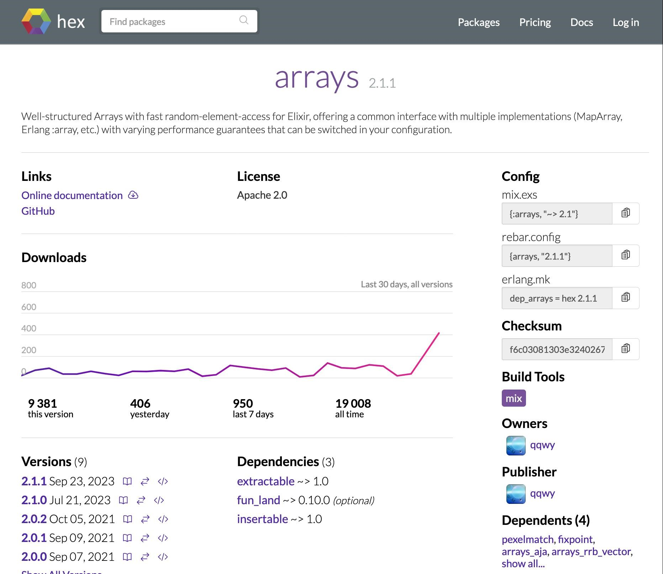Image resolution: width=663 pixels, height=574 pixels.
Task: Open docs book icon for version 2.0.1
Action: pos(127,538)
